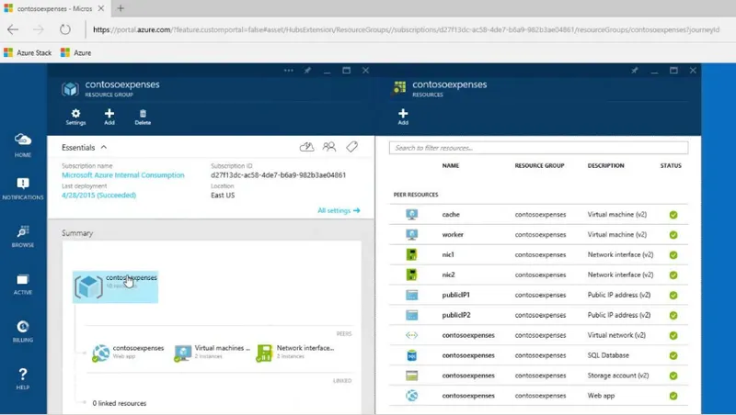Open Help in the left sidebar
The image size is (736, 415).
click(x=22, y=379)
